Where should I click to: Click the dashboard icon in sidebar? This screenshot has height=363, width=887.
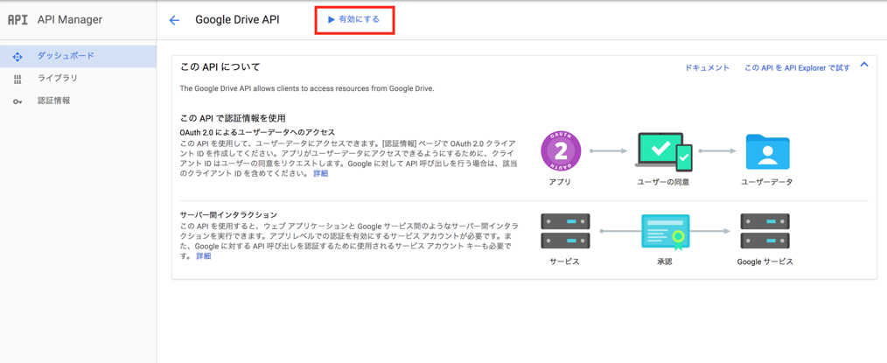coord(17,57)
